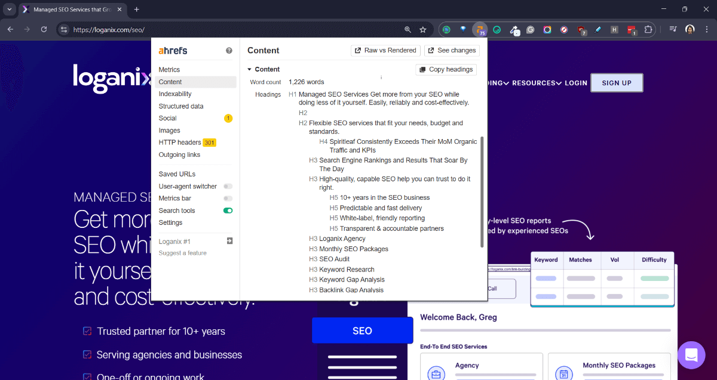The image size is (717, 380).
Task: Click the 'Loganix Agency' H3 heading
Action: pos(342,239)
